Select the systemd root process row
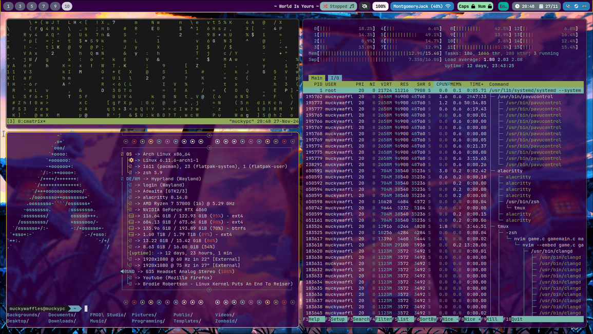 [x=443, y=90]
